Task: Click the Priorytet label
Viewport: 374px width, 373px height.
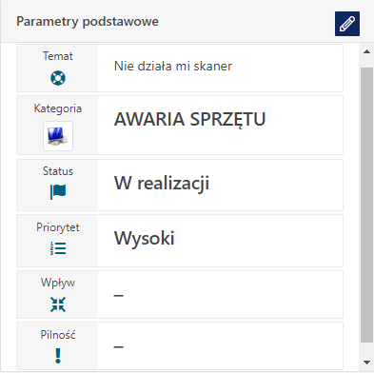Action: [x=58, y=227]
